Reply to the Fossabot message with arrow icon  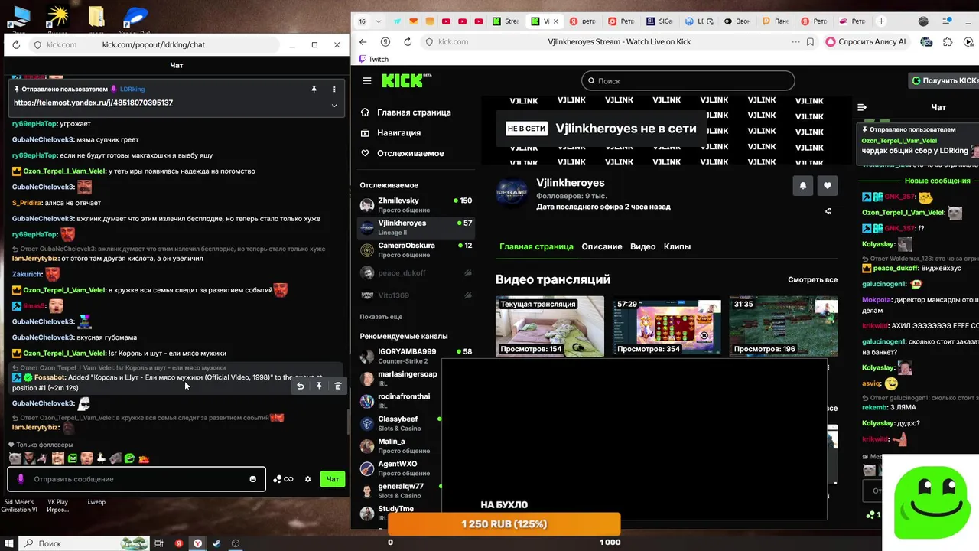[301, 386]
